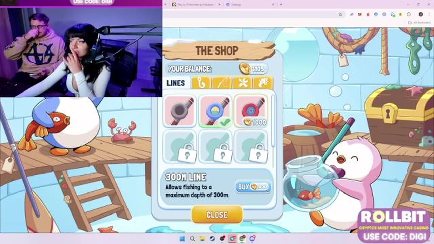Click the highlighted active taskbar app

click(232, 239)
